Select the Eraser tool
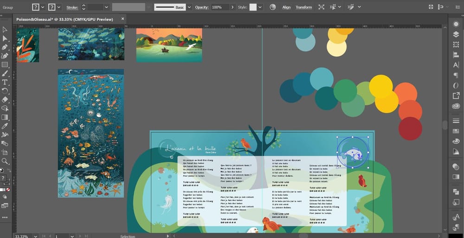 point(5,99)
